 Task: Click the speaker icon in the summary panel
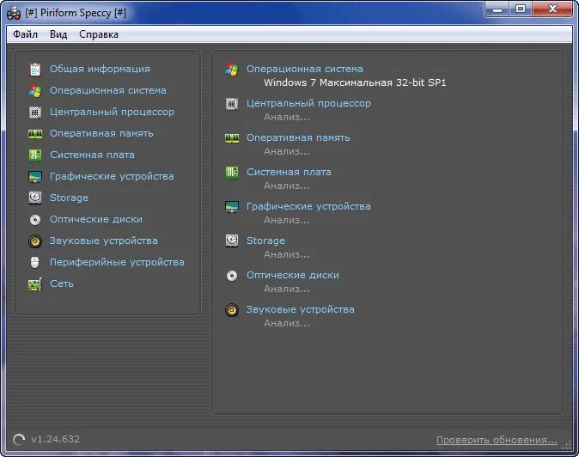click(232, 310)
